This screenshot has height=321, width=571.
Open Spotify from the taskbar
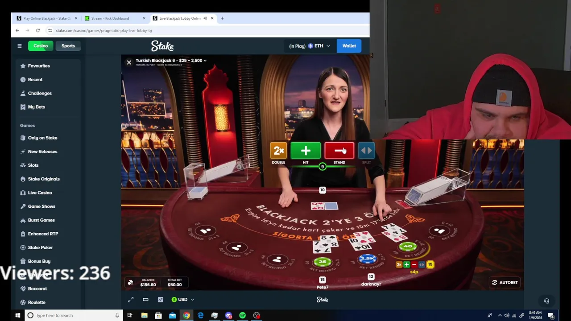pyautogui.click(x=242, y=315)
